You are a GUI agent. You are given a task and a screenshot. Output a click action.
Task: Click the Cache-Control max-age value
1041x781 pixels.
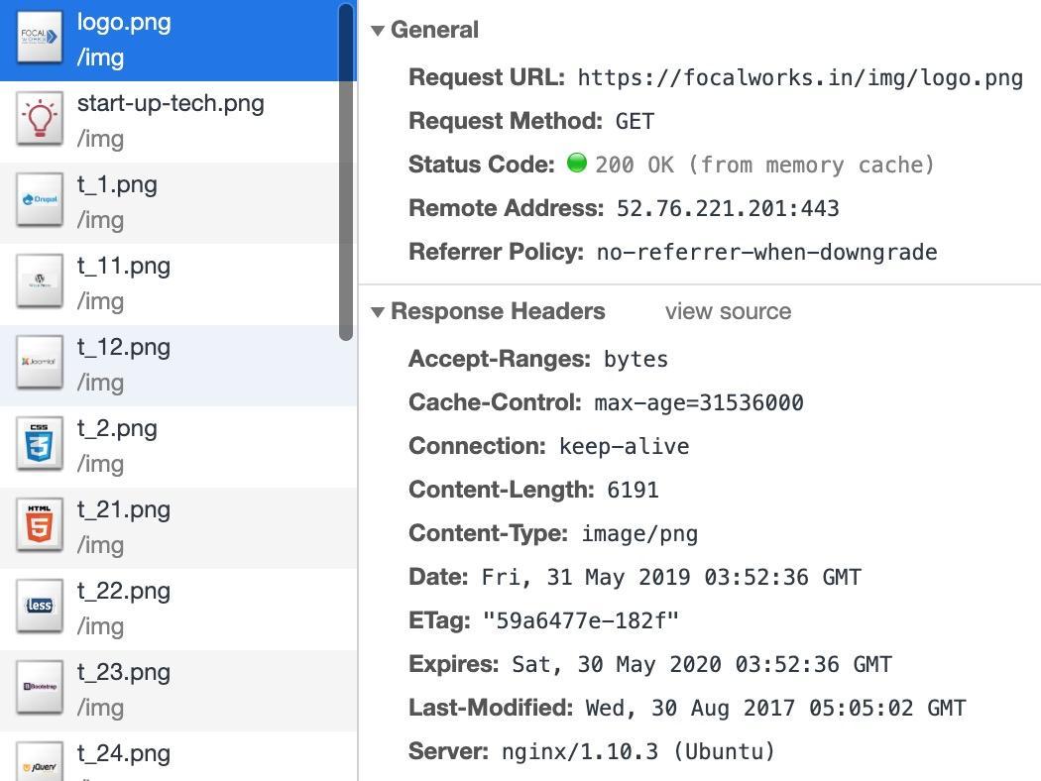click(698, 403)
